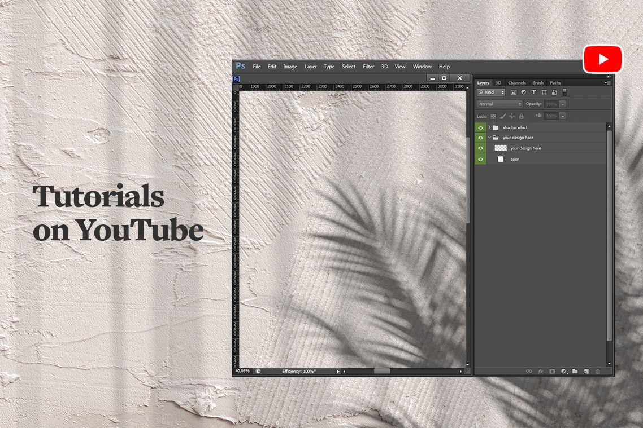Create a new adjustment layer
The image size is (643, 428).
[x=564, y=371]
